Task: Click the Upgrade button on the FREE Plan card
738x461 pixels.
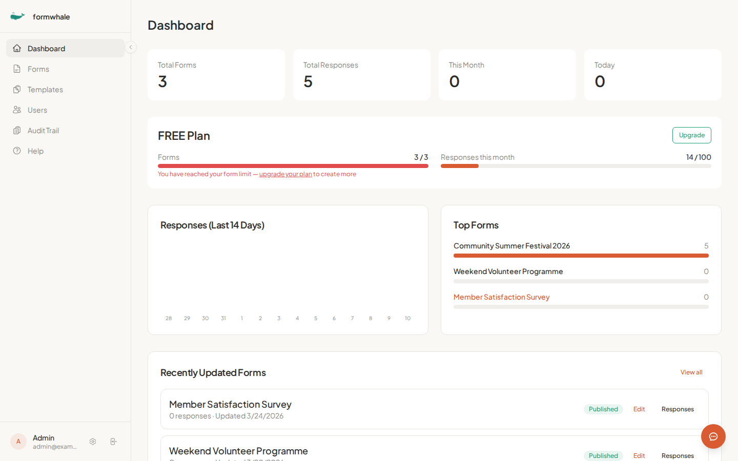Action: (691, 135)
